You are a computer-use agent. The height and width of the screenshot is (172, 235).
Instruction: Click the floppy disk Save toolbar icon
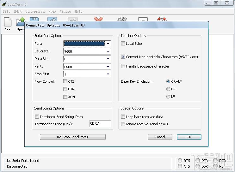(x=34, y=19)
